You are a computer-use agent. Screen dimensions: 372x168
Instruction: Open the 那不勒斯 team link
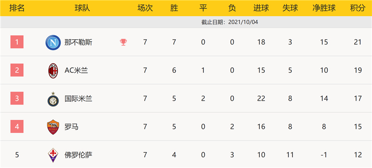click(x=78, y=42)
